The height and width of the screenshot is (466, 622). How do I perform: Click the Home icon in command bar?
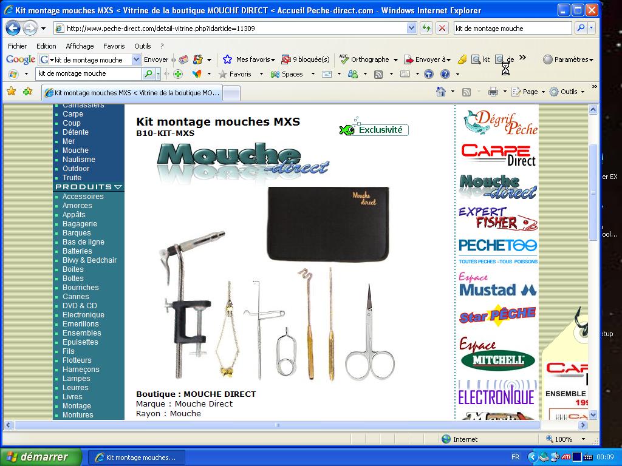click(x=441, y=92)
